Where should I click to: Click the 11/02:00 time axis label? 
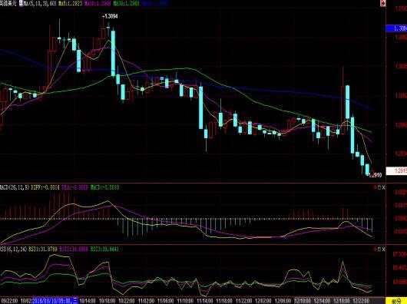(147, 301)
